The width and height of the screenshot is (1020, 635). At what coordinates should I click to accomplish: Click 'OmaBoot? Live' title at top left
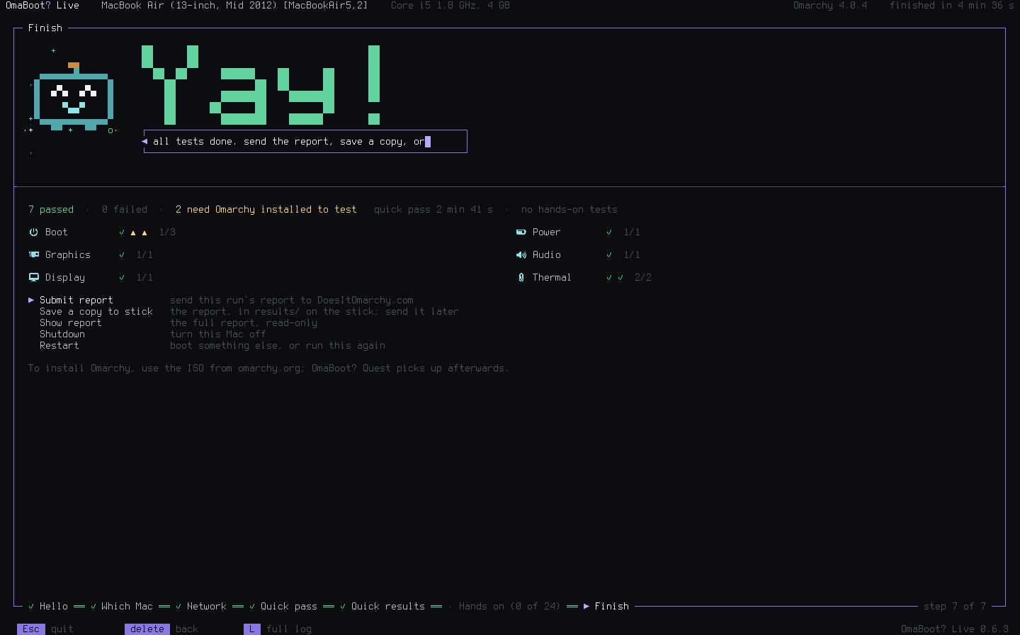[42, 5]
